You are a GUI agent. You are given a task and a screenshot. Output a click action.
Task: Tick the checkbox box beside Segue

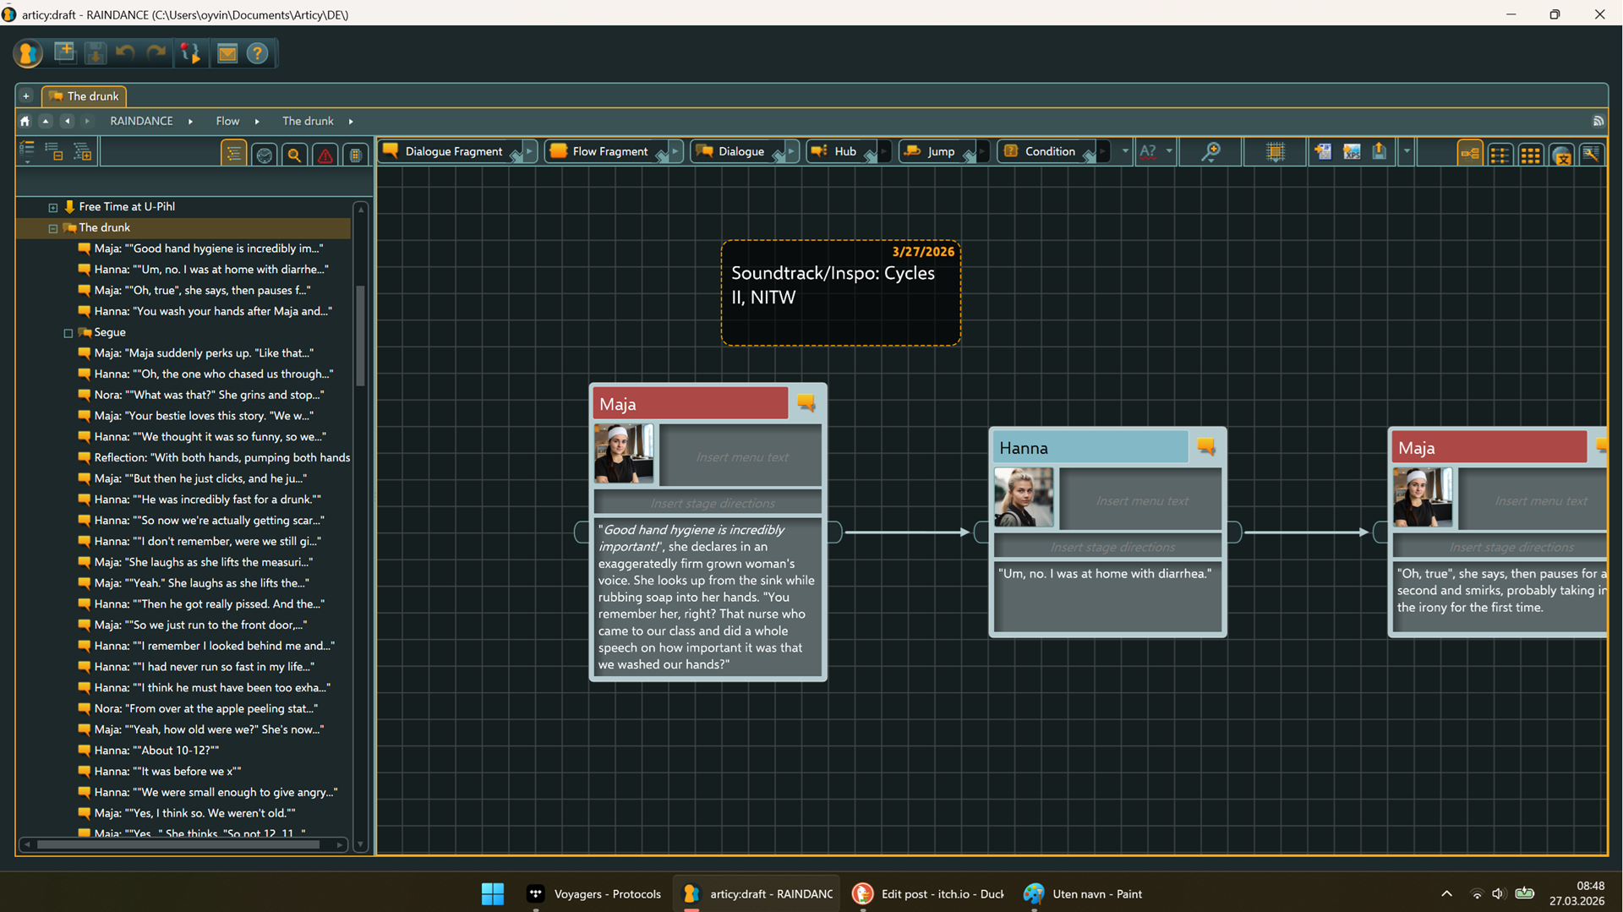tap(68, 333)
